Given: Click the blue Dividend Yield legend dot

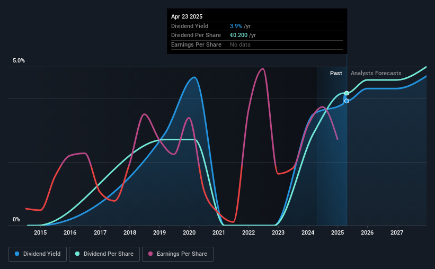Looking at the screenshot, I should [x=17, y=254].
